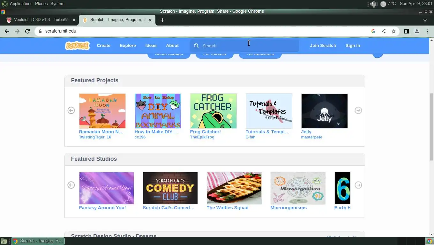The height and width of the screenshot is (245, 434).
Task: Open the Microorganisms studio thumbnail
Action: coord(298,188)
